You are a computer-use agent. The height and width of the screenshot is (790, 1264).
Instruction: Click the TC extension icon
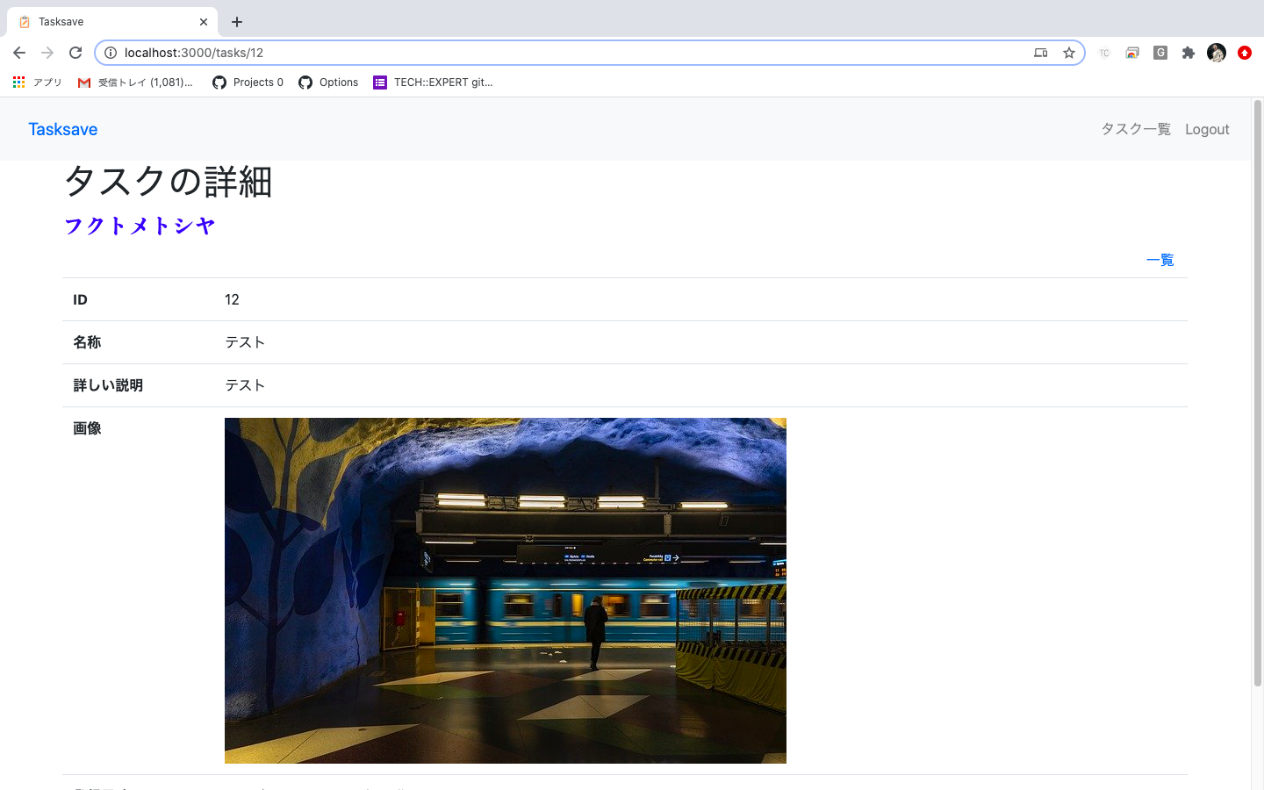(1104, 53)
